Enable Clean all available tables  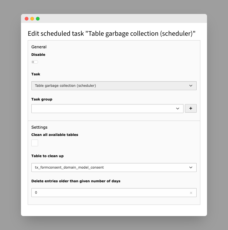(35, 143)
